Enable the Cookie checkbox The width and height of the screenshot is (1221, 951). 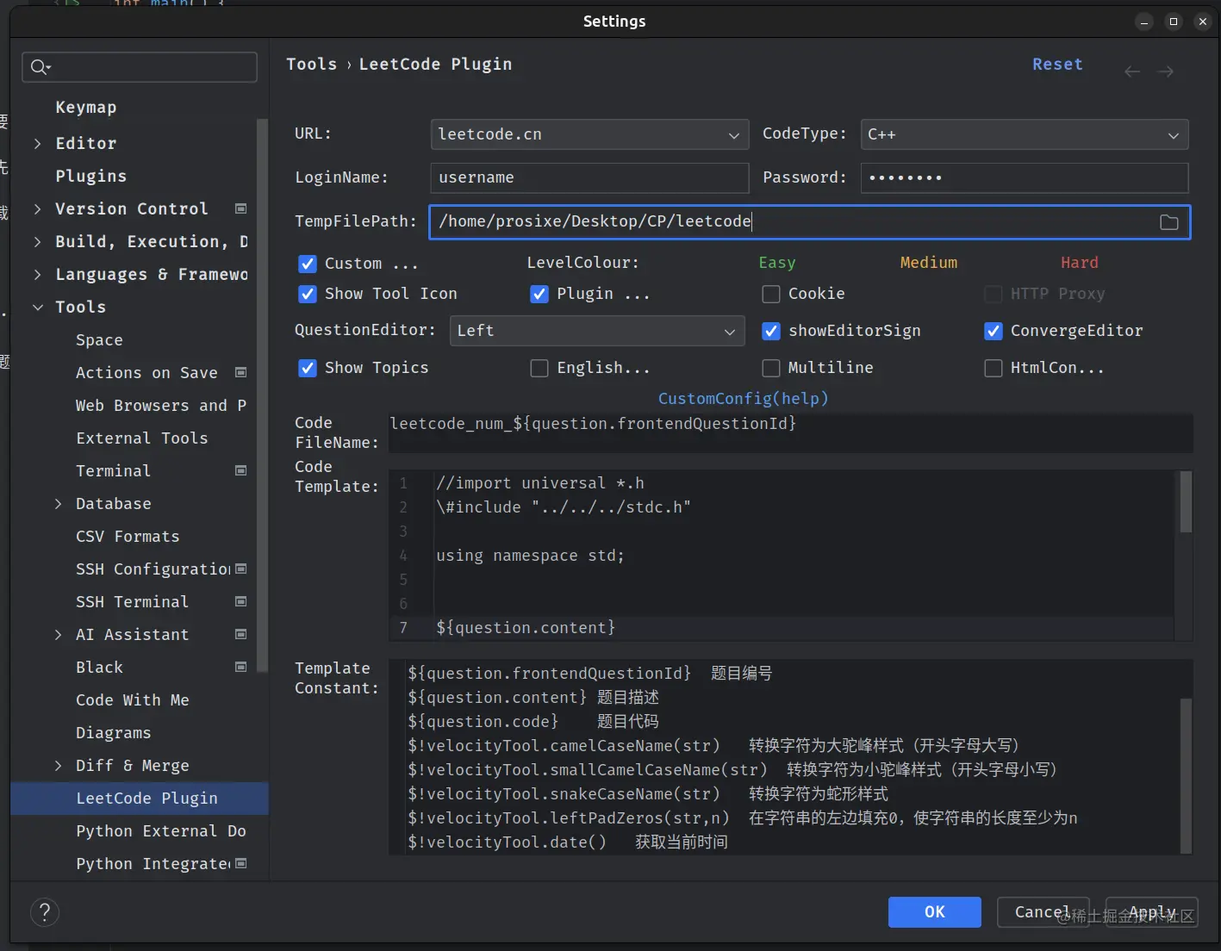[x=771, y=294]
